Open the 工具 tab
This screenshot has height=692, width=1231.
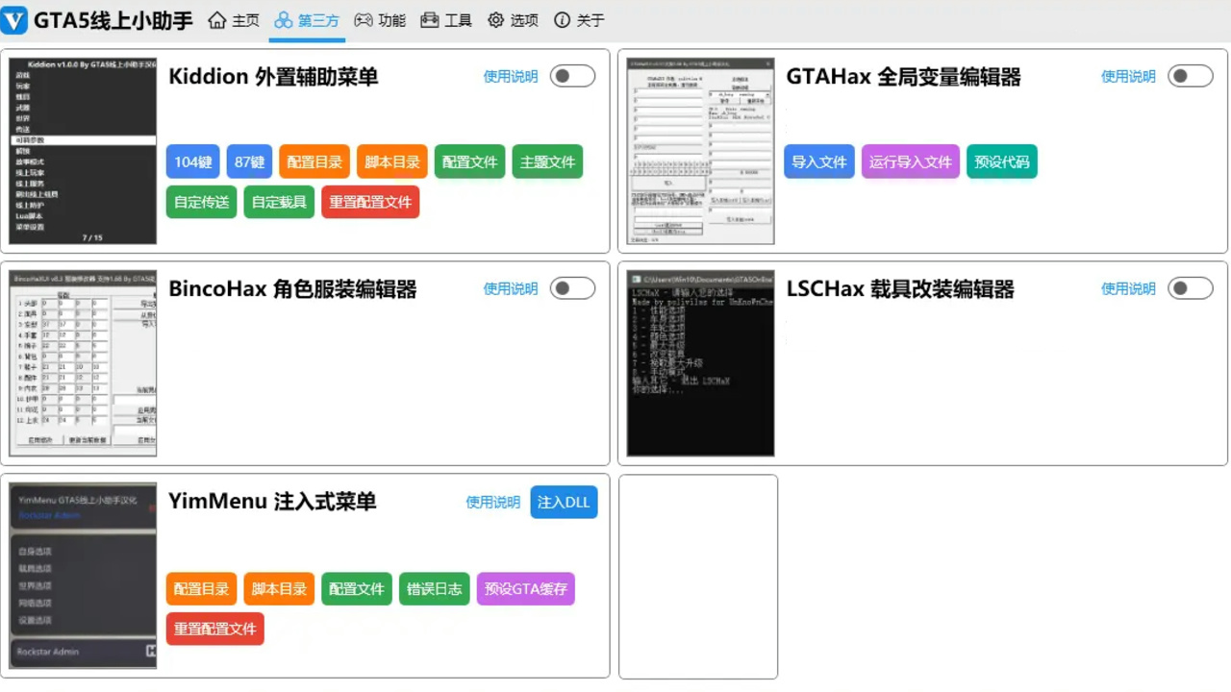pos(446,20)
